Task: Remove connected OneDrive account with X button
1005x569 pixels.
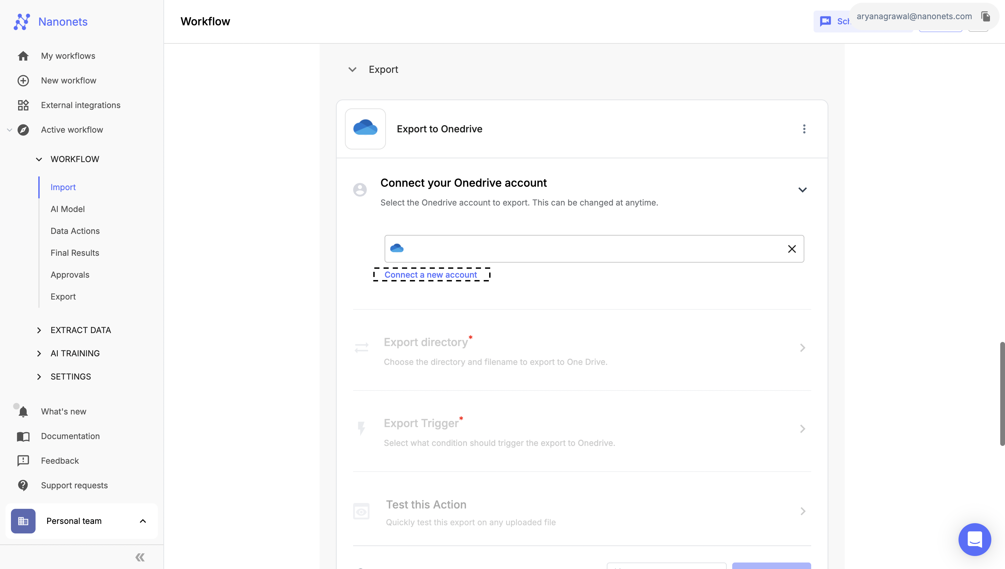Action: coord(792,249)
